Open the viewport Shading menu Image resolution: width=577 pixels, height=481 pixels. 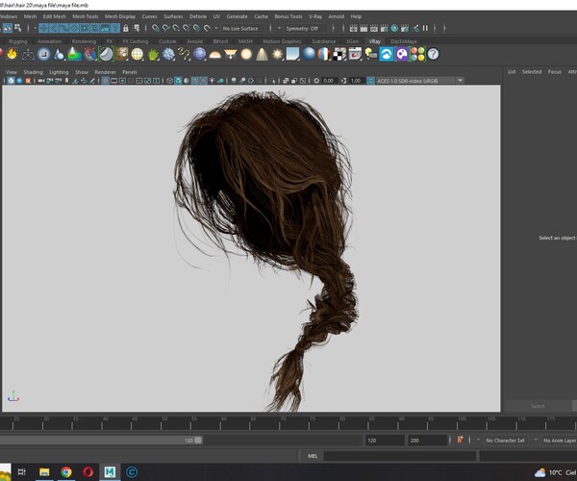(33, 72)
